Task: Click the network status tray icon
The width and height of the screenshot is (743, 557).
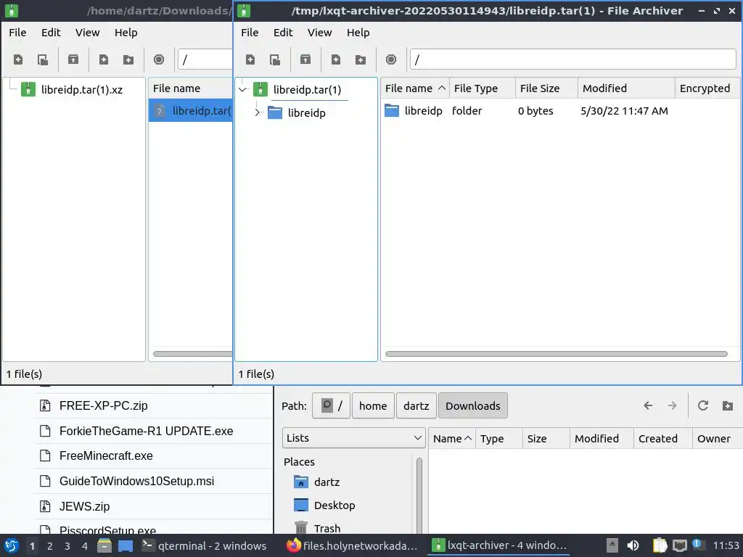Action: point(679,545)
